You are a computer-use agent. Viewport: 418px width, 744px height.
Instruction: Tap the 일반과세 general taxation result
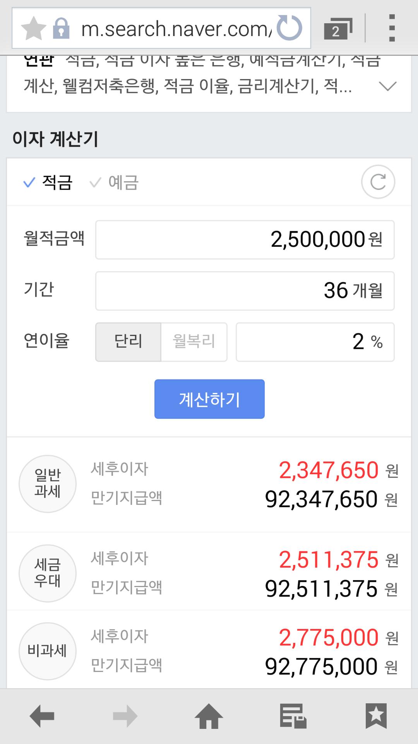48,484
